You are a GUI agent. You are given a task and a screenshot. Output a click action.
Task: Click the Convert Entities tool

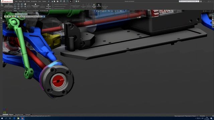(35, 5)
